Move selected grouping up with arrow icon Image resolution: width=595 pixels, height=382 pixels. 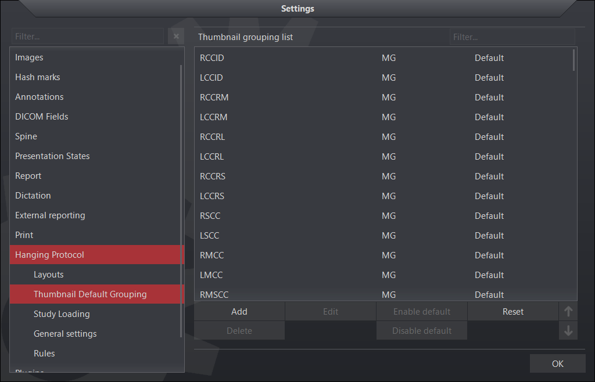pos(568,311)
